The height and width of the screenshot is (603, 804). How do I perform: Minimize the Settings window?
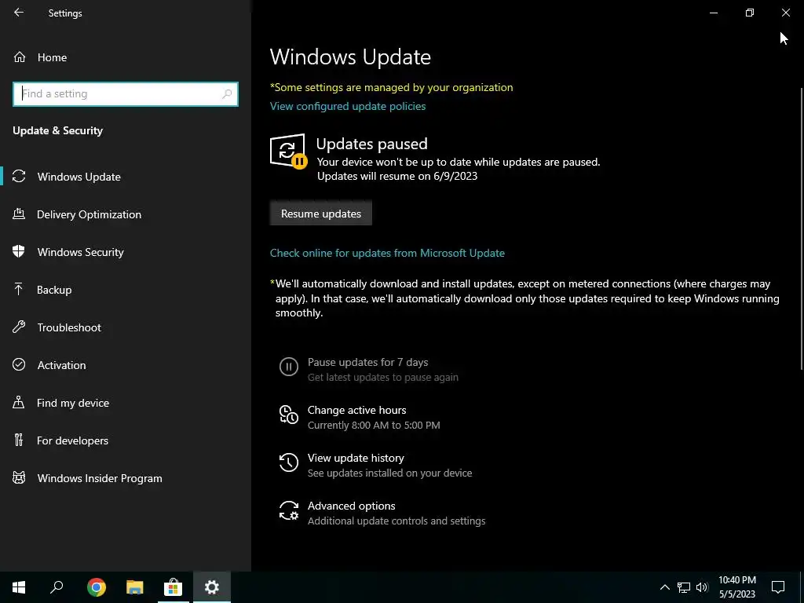click(714, 13)
